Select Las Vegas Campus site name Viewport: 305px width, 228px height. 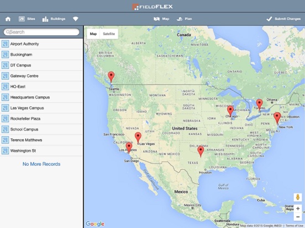pos(27,108)
